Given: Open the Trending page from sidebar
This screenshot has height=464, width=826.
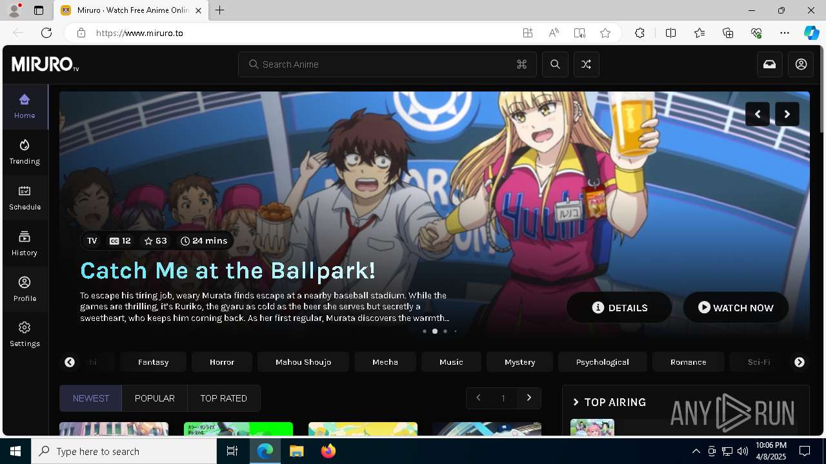Looking at the screenshot, I should pyautogui.click(x=25, y=152).
